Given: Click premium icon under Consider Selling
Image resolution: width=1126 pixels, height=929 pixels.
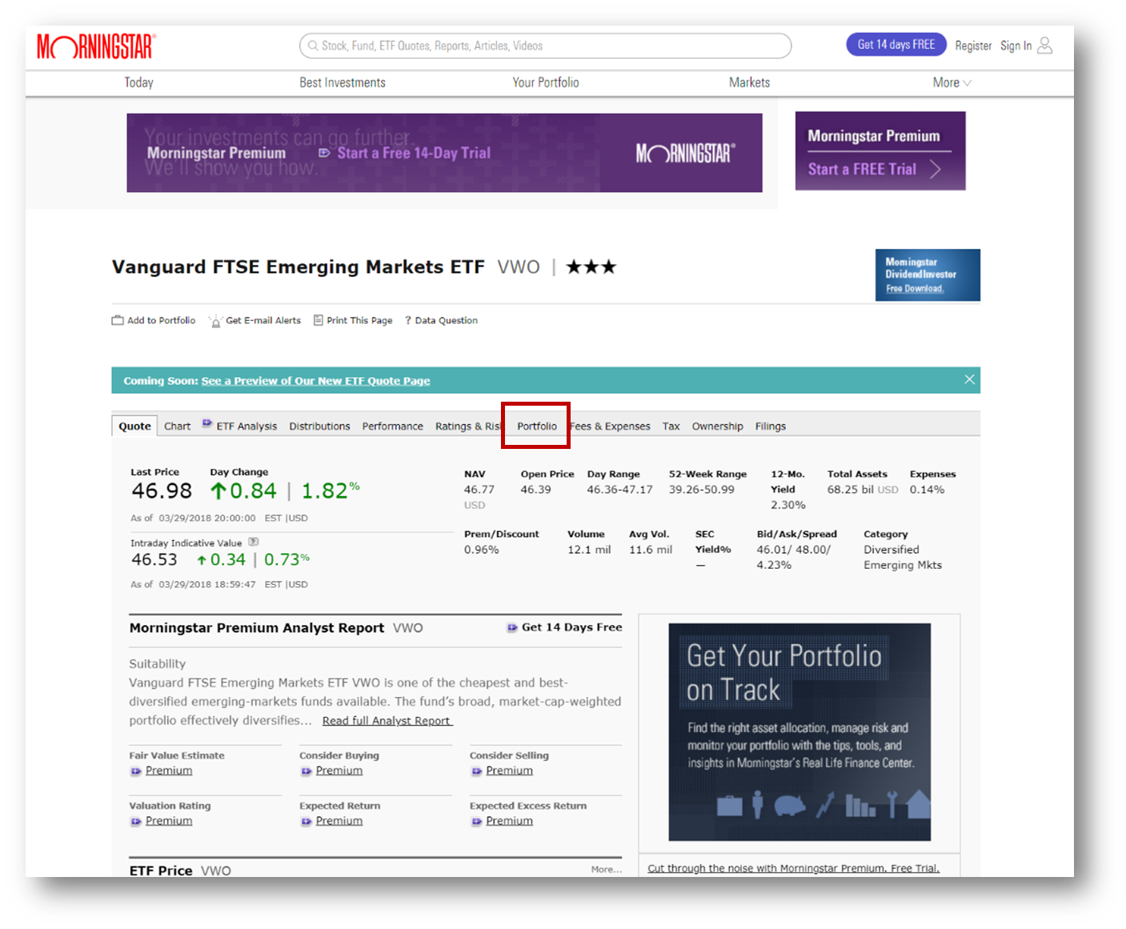Looking at the screenshot, I should 477,771.
